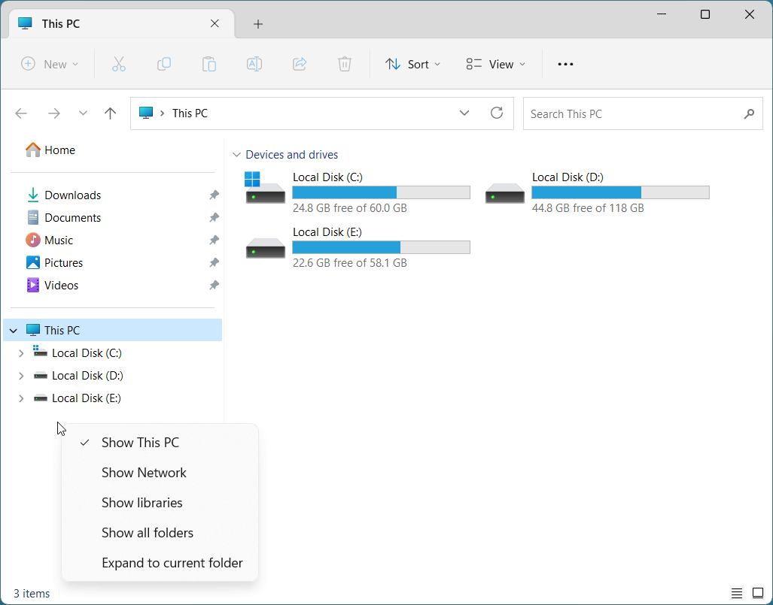This screenshot has height=605, width=773.
Task: Choose Expand to current folder from the menu
Action: 172,562
